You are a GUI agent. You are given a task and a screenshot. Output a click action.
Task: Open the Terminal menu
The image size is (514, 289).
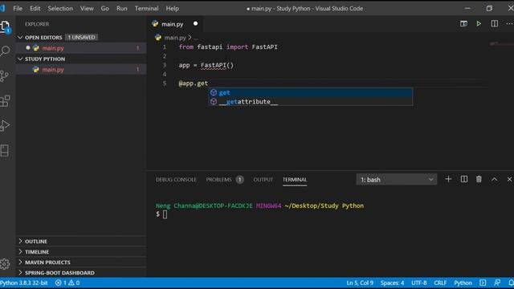(x=146, y=9)
